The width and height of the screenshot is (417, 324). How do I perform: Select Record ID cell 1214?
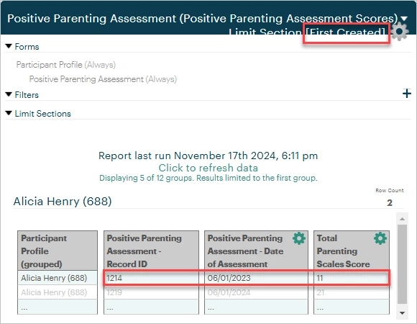[151, 278]
